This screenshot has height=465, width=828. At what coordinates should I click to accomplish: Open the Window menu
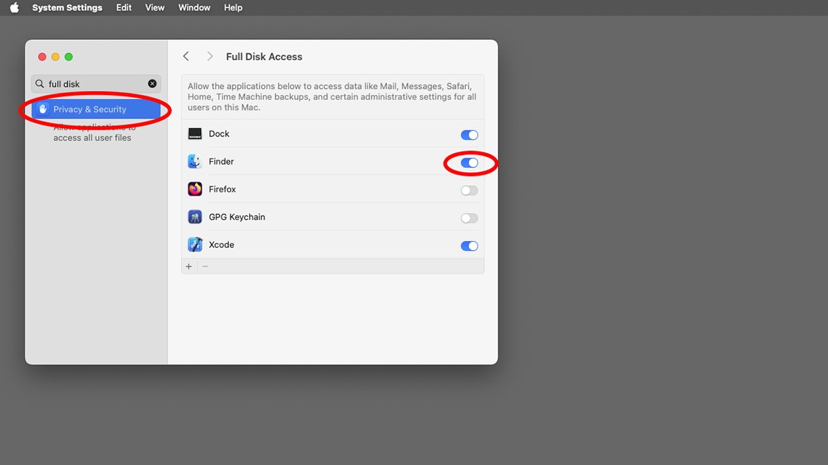pos(195,8)
